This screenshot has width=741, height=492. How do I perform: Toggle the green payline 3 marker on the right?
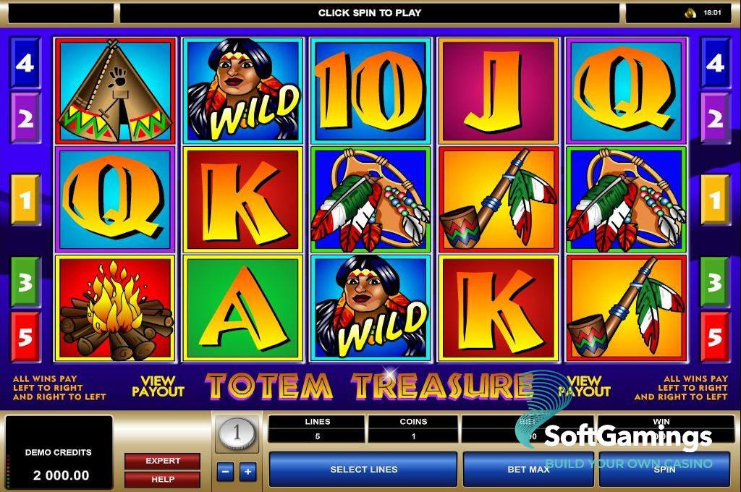click(x=715, y=282)
